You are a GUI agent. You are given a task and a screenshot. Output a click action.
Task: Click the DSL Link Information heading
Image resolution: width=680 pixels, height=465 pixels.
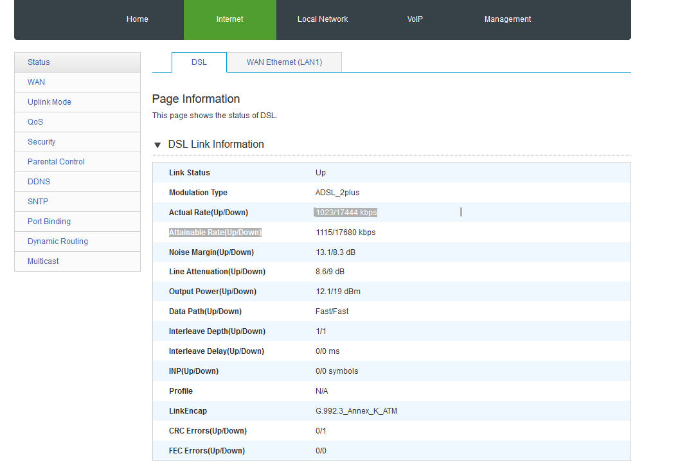(216, 145)
